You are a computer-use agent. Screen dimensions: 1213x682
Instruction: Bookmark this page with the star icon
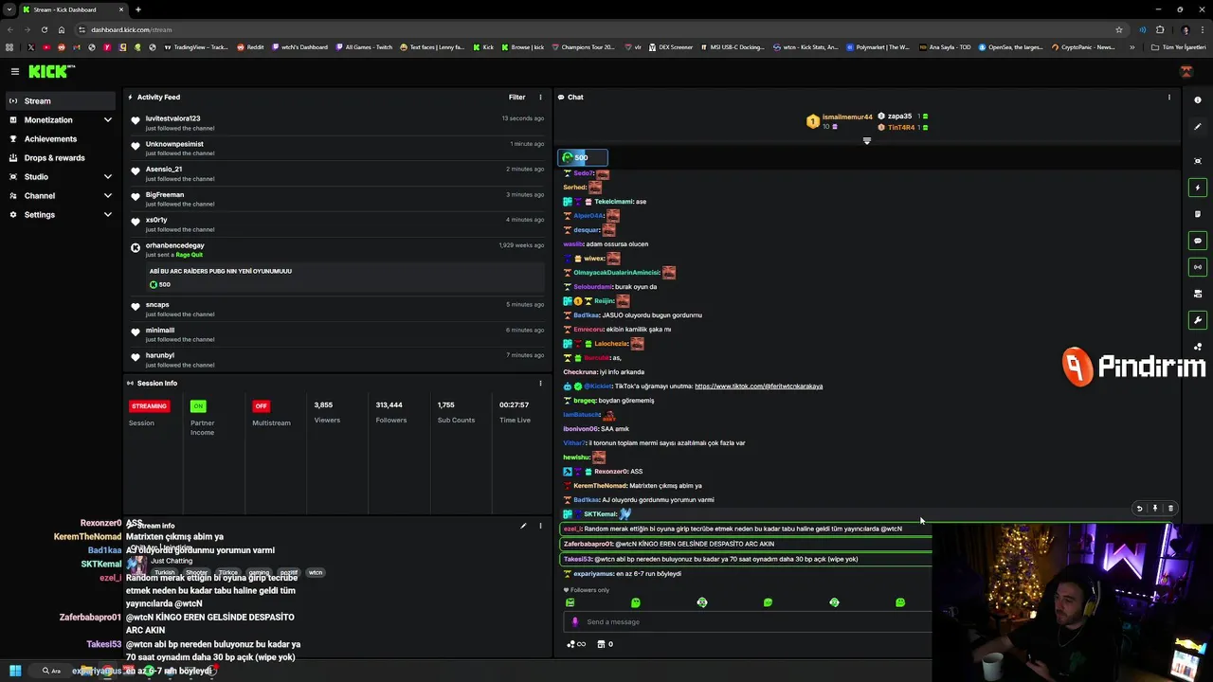[x=1118, y=29]
